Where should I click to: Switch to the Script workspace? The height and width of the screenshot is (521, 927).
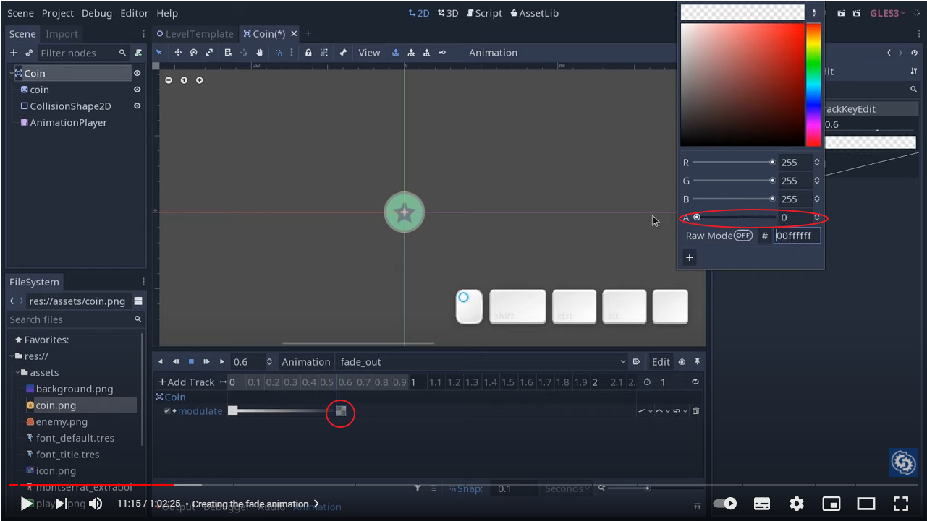point(484,13)
